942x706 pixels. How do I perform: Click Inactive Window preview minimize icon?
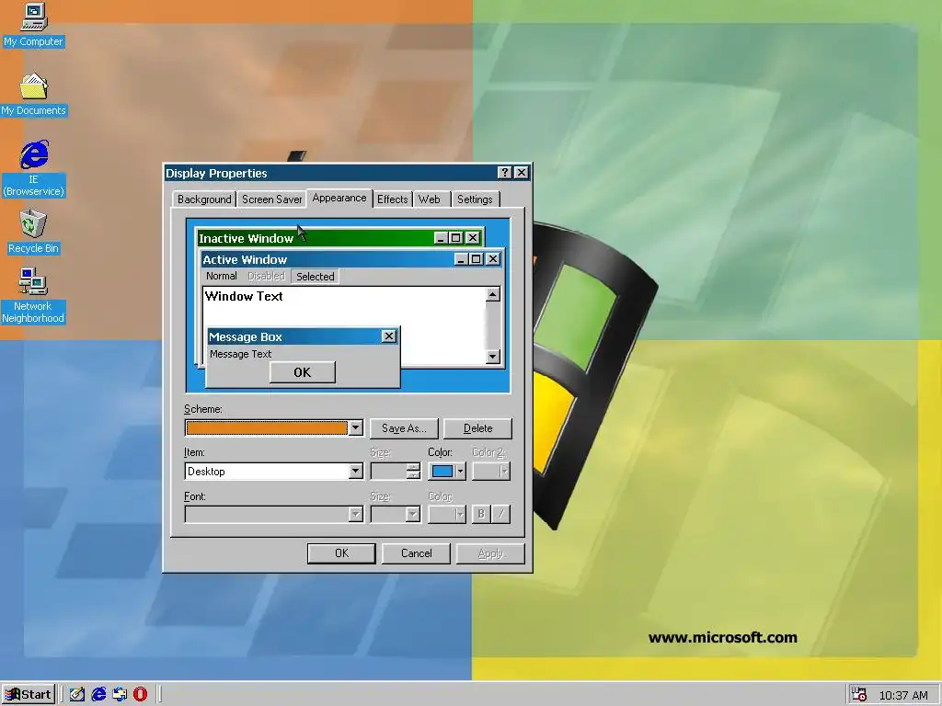pos(441,238)
